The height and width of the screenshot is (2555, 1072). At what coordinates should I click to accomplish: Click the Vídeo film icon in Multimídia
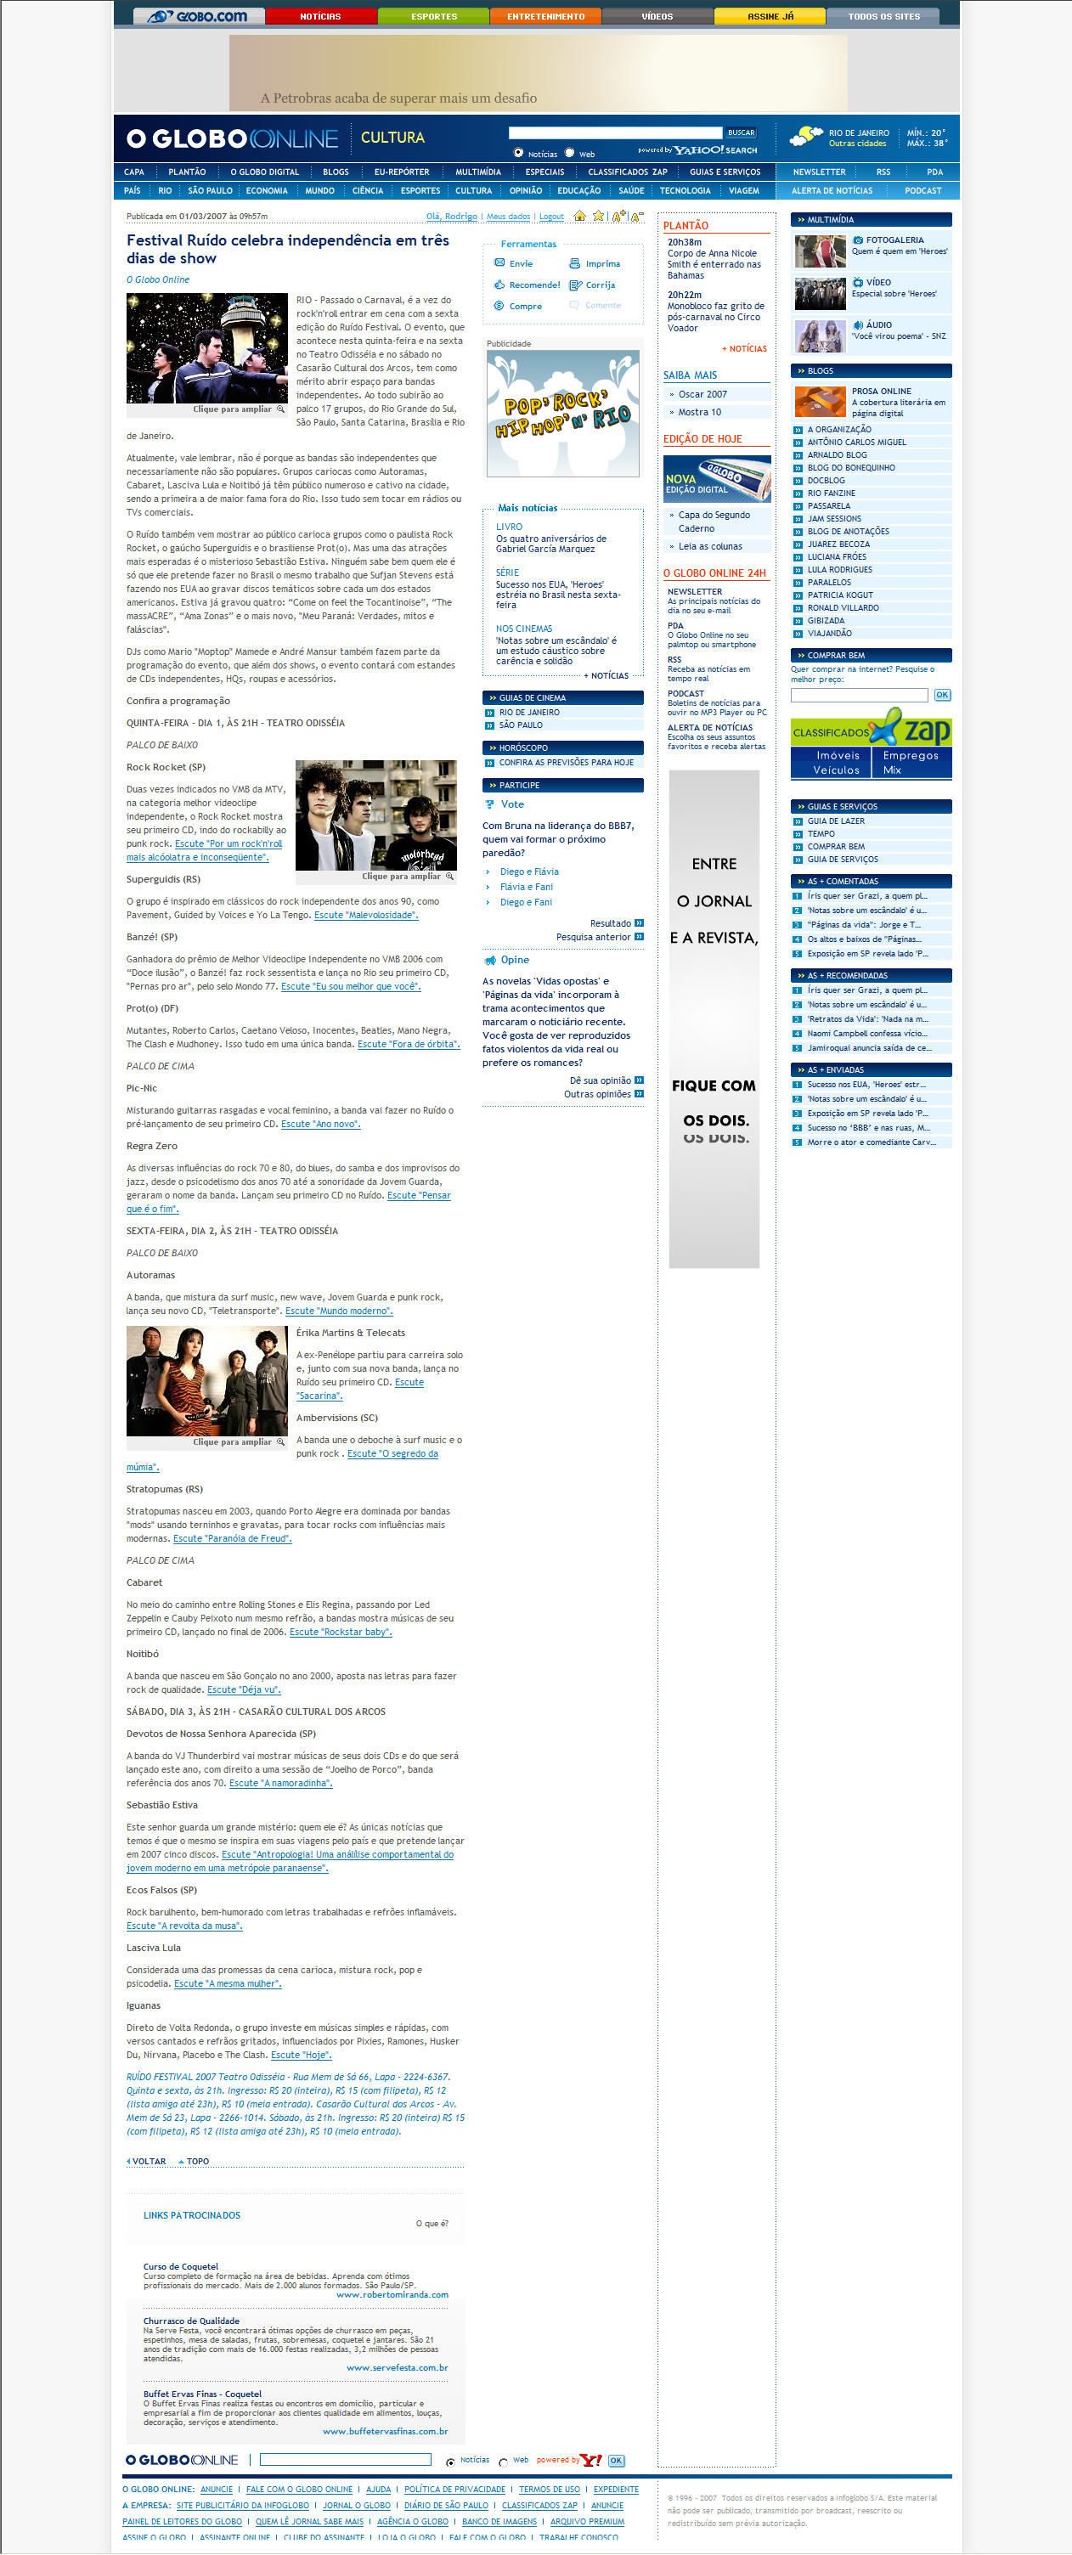[x=858, y=283]
